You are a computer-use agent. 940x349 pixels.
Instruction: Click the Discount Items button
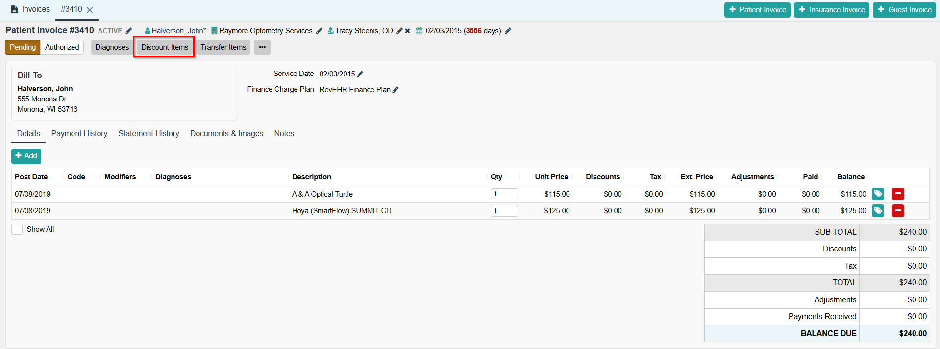(x=165, y=47)
